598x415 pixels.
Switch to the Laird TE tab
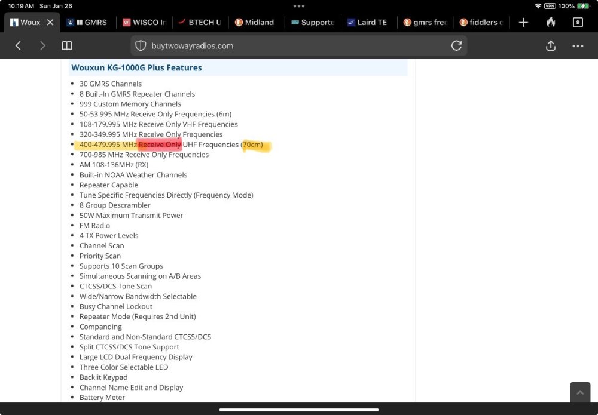368,22
